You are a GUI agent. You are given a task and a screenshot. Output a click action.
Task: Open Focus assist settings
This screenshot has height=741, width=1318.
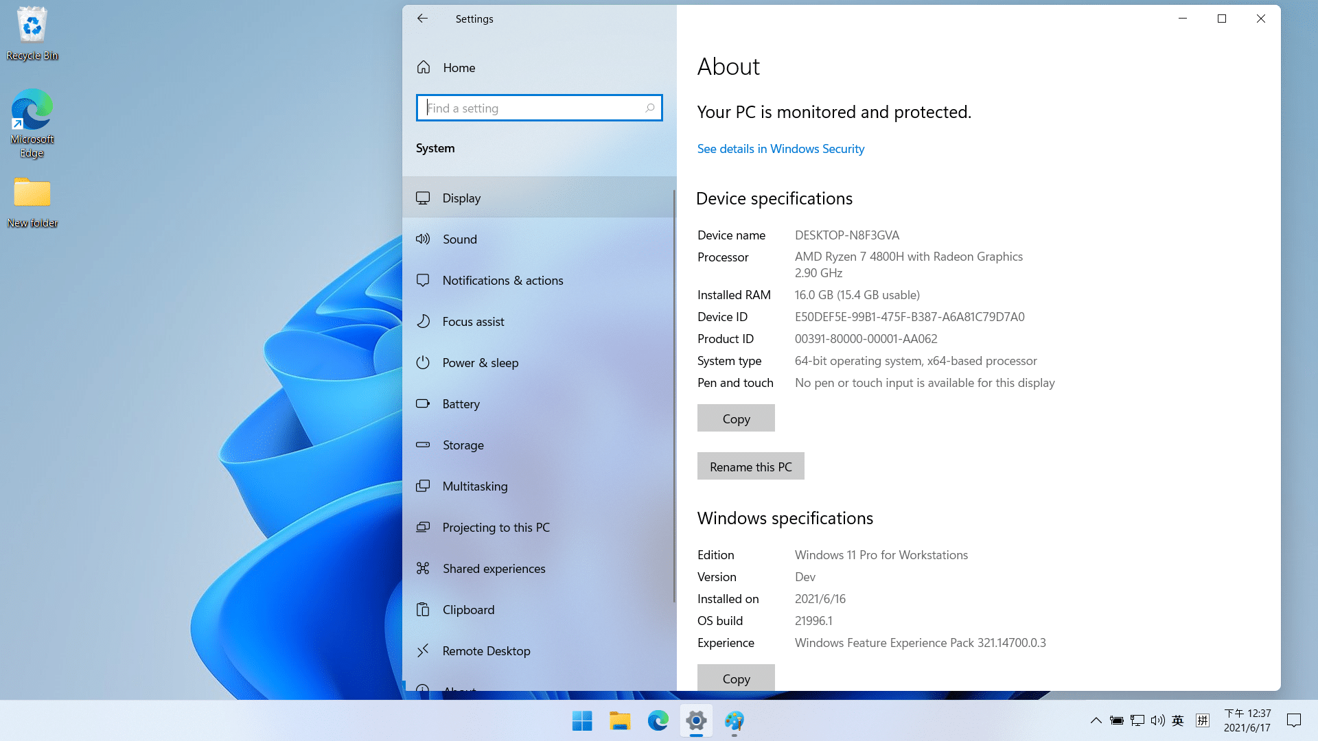point(539,321)
